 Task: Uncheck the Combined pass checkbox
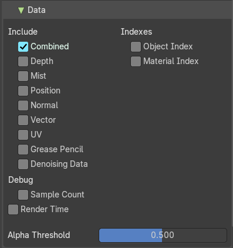pos(23,46)
